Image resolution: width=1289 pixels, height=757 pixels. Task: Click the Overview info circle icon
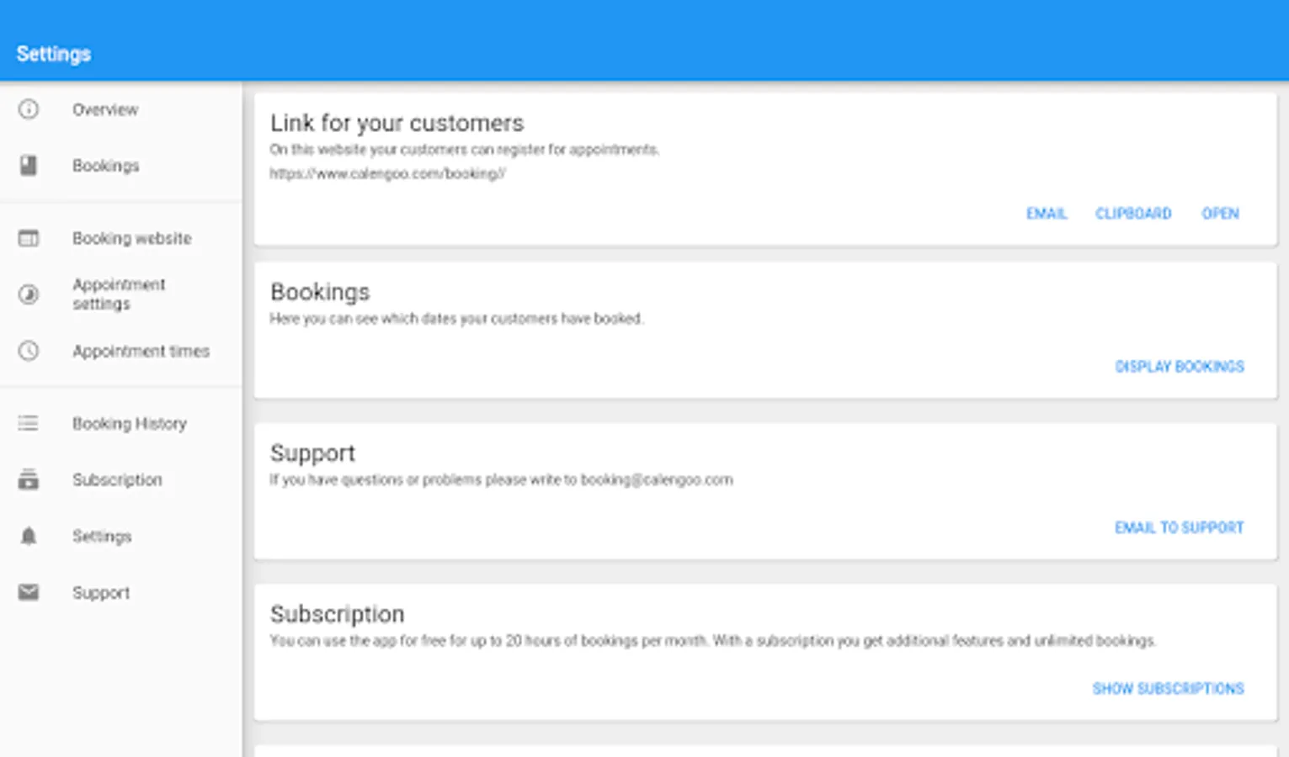tap(29, 109)
